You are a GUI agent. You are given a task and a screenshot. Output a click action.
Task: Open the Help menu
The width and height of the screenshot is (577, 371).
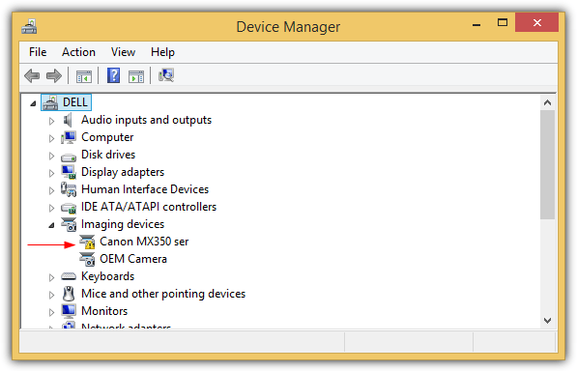162,52
